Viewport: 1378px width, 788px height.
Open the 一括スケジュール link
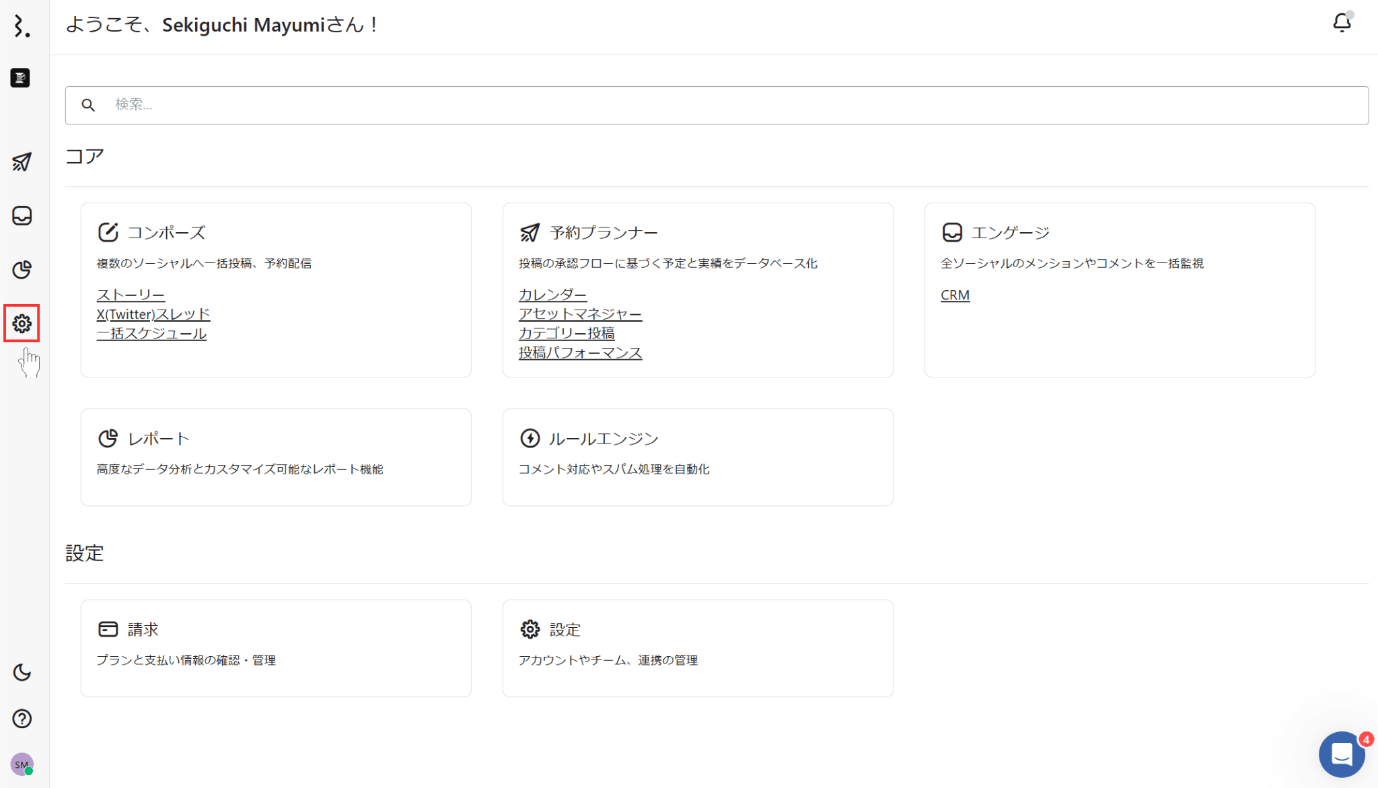pyautogui.click(x=151, y=334)
